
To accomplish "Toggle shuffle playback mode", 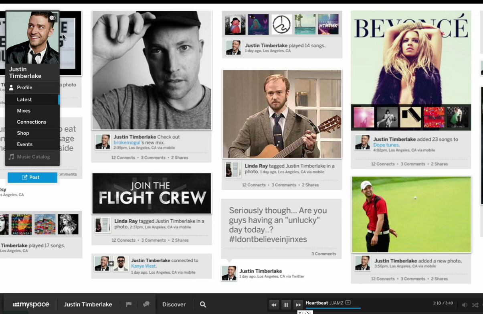I will (x=475, y=304).
